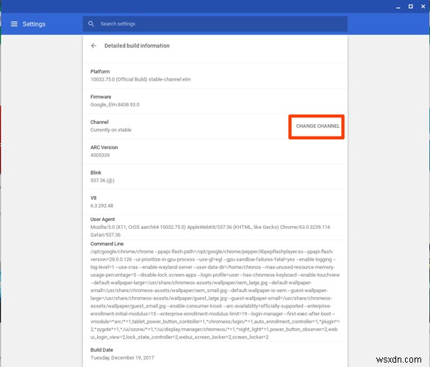The width and height of the screenshot is (430, 367).
Task: Focus the Search settings field
Action: tap(215, 23)
